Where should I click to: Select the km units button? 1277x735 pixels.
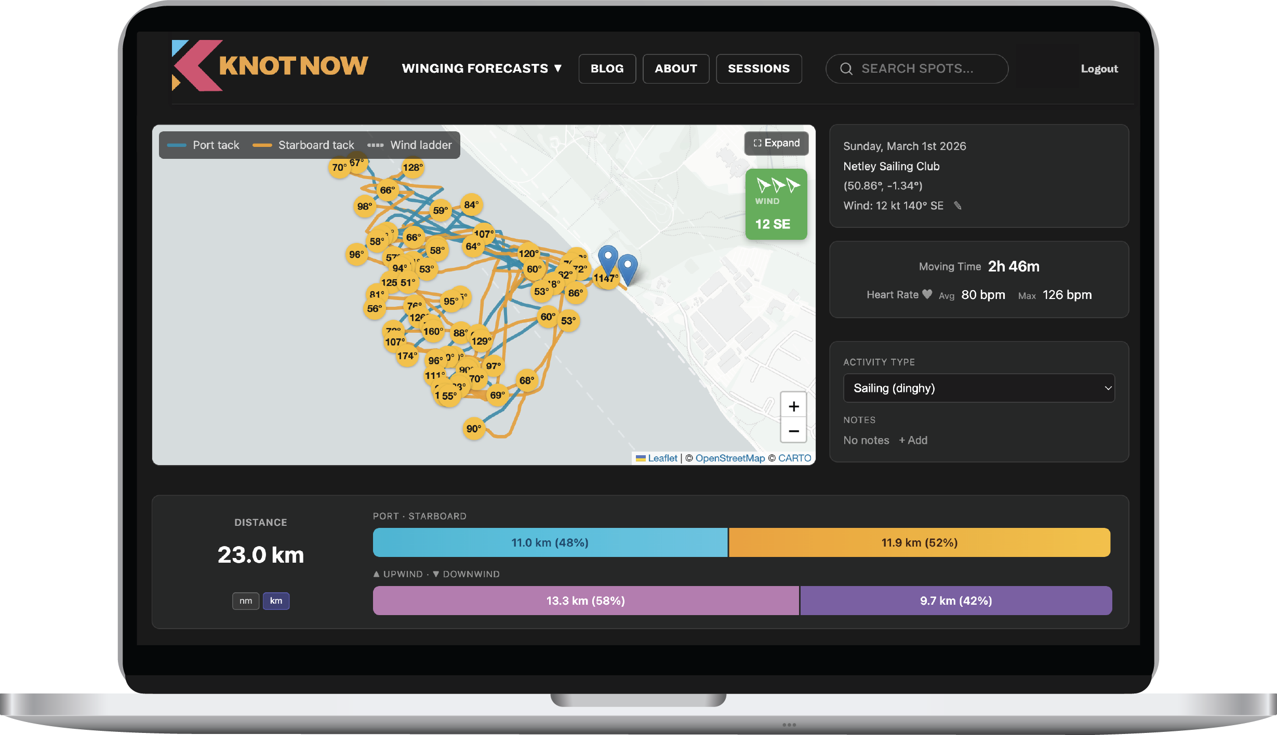[x=276, y=601]
